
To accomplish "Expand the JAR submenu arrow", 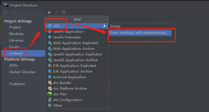I will click(x=105, y=26).
